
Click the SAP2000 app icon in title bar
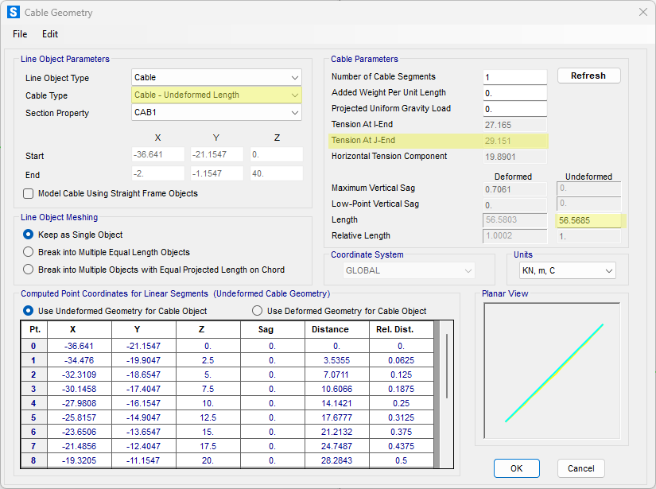(14, 13)
